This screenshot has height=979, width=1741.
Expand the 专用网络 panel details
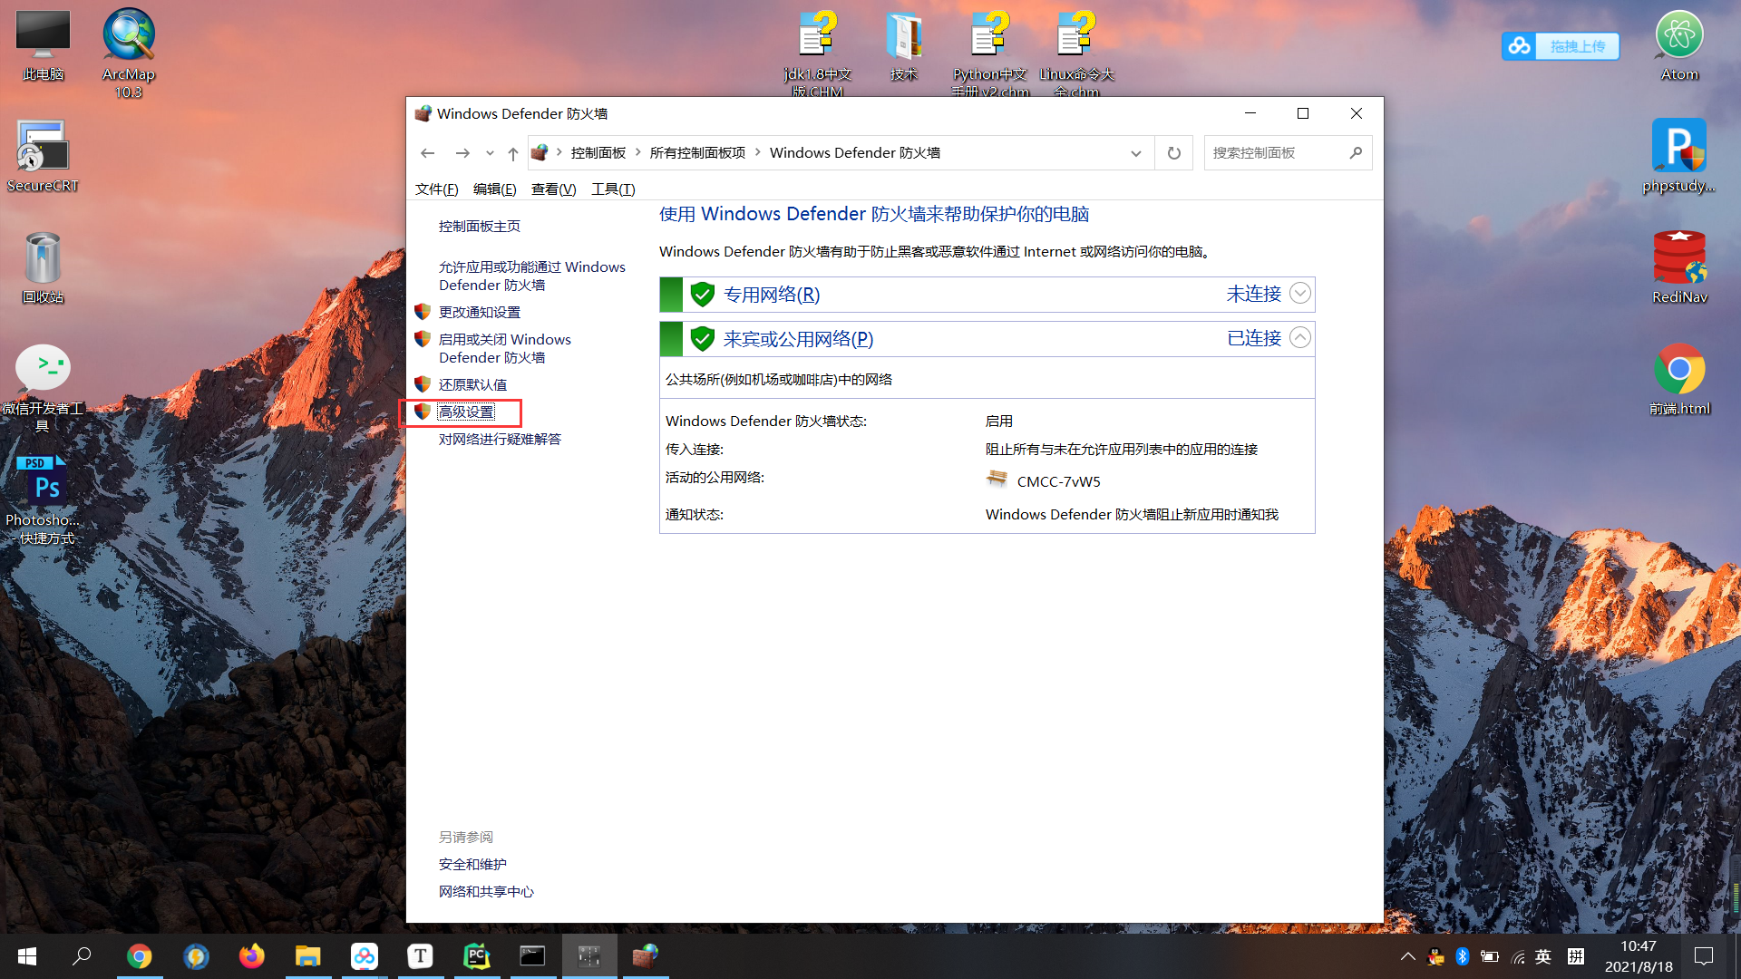point(1300,293)
